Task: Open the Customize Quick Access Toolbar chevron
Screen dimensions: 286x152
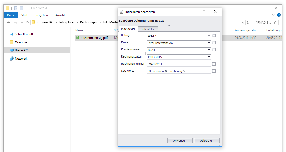Action: [x=26, y=8]
